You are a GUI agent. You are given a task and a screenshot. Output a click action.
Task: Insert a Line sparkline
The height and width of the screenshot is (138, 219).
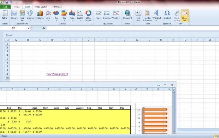99,15
